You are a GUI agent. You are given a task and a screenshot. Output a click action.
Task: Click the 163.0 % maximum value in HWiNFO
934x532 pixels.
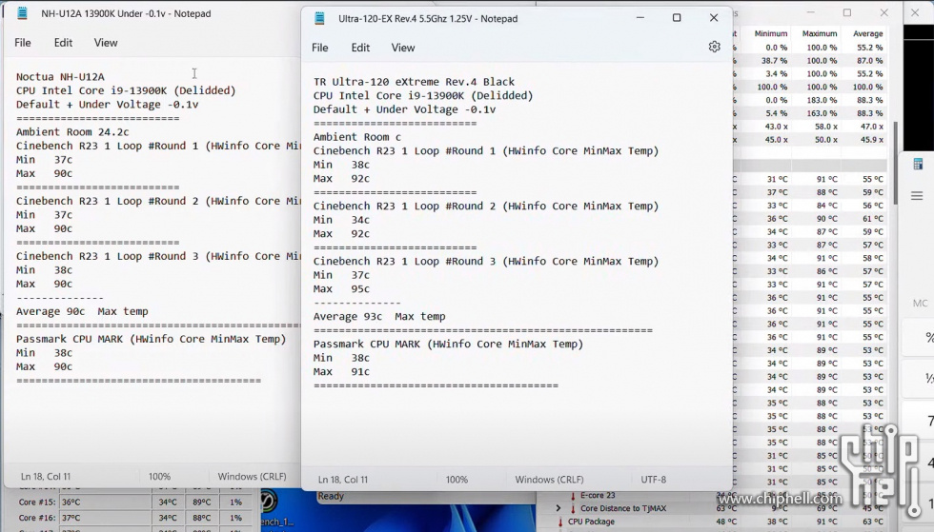point(822,113)
